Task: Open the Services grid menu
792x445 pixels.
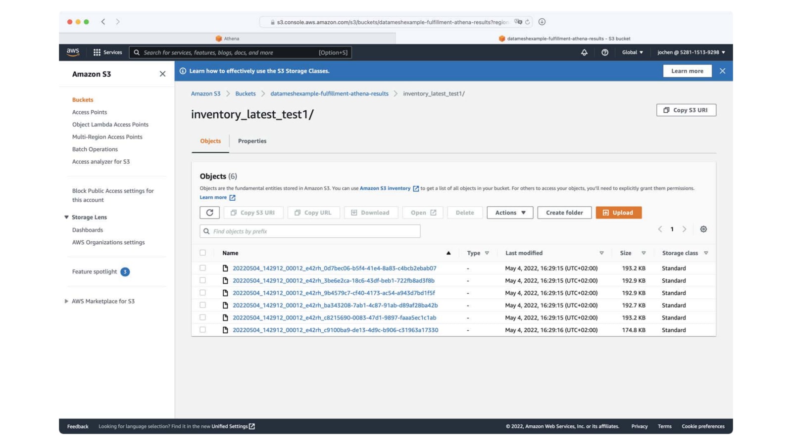Action: coord(107,52)
